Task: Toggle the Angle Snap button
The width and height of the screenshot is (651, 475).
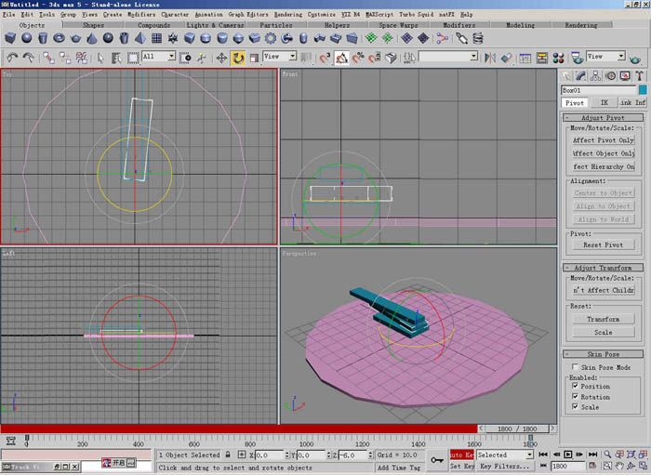Action: (x=341, y=58)
